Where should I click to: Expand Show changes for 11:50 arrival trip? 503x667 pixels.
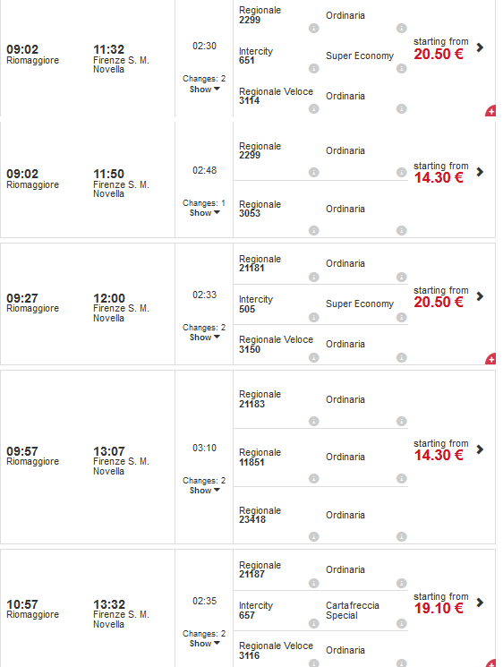click(205, 213)
